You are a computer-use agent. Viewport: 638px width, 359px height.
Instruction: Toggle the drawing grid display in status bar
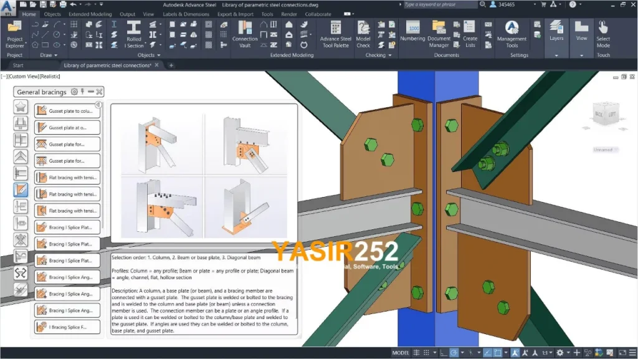click(x=416, y=353)
